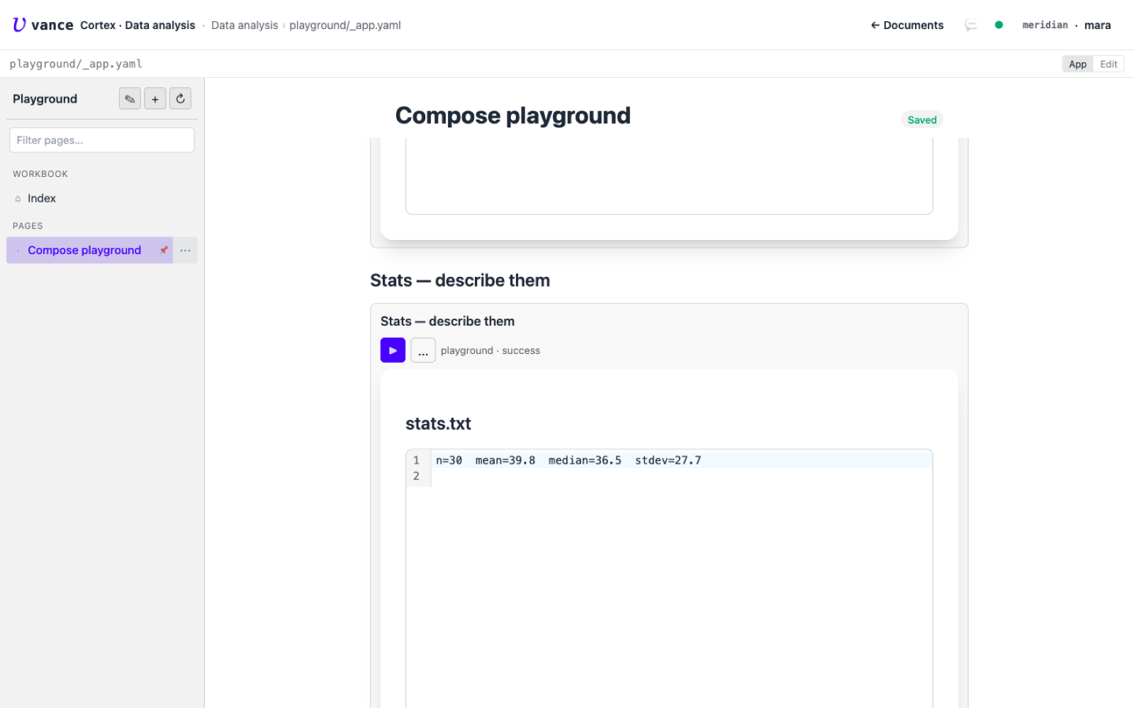Screen dimensions: 1134x708
Task: Click the Playground sidebar title
Action: pos(45,98)
